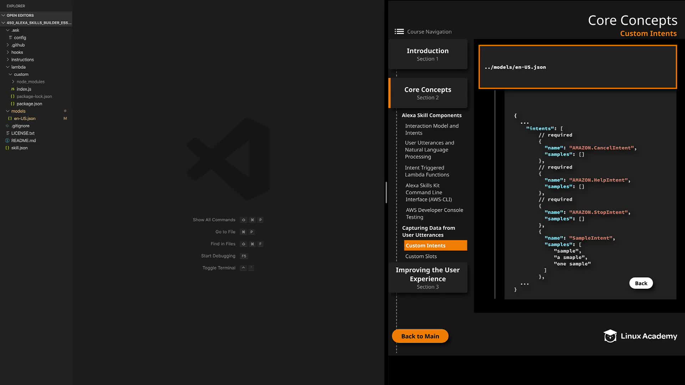This screenshot has width=685, height=385.
Task: Open Improving the User Experience section
Action: [427, 278]
